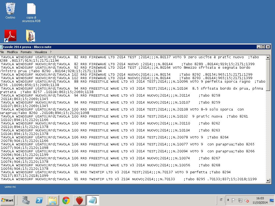Open the Visualizza menu
Viewport: 275px width, 206px height.
click(x=41, y=52)
